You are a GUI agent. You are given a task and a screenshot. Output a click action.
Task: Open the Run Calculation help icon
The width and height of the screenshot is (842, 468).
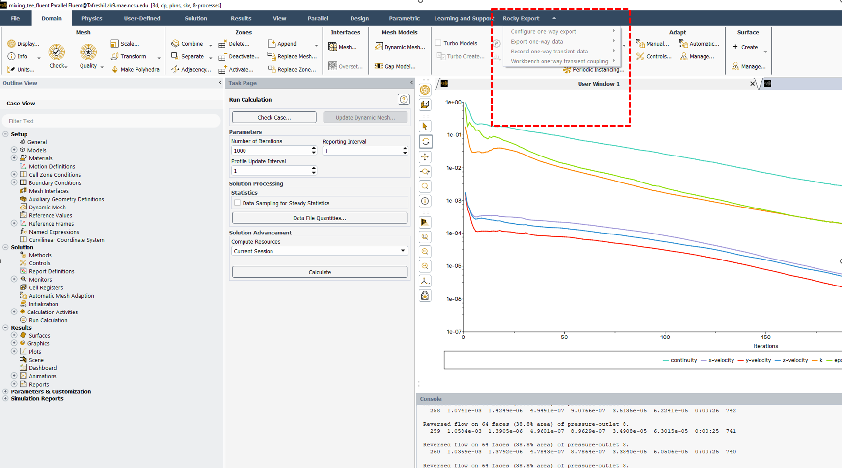(x=403, y=100)
